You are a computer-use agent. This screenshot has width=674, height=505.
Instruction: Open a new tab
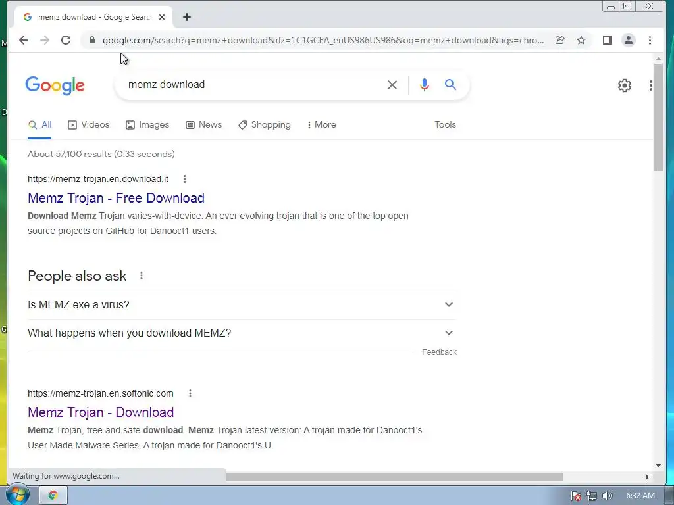(x=186, y=17)
